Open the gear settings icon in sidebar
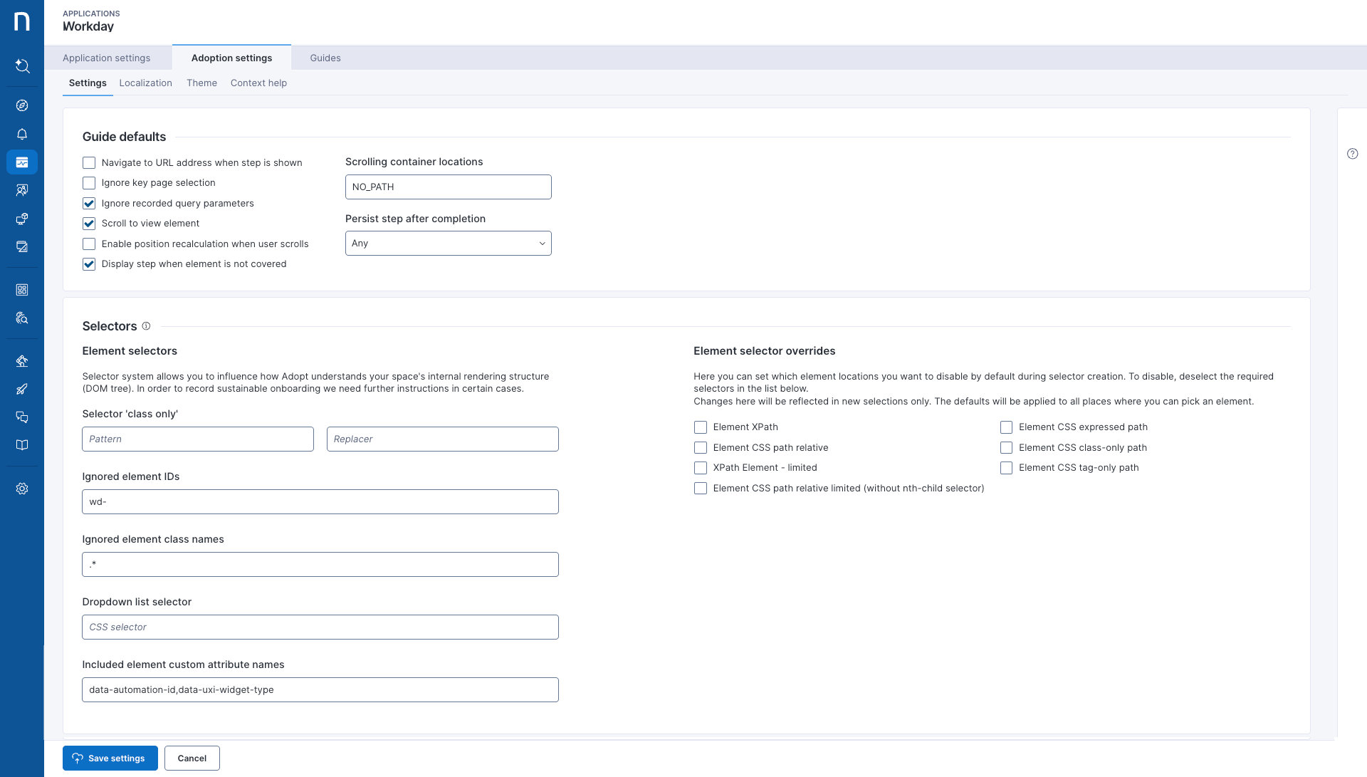 coord(22,489)
